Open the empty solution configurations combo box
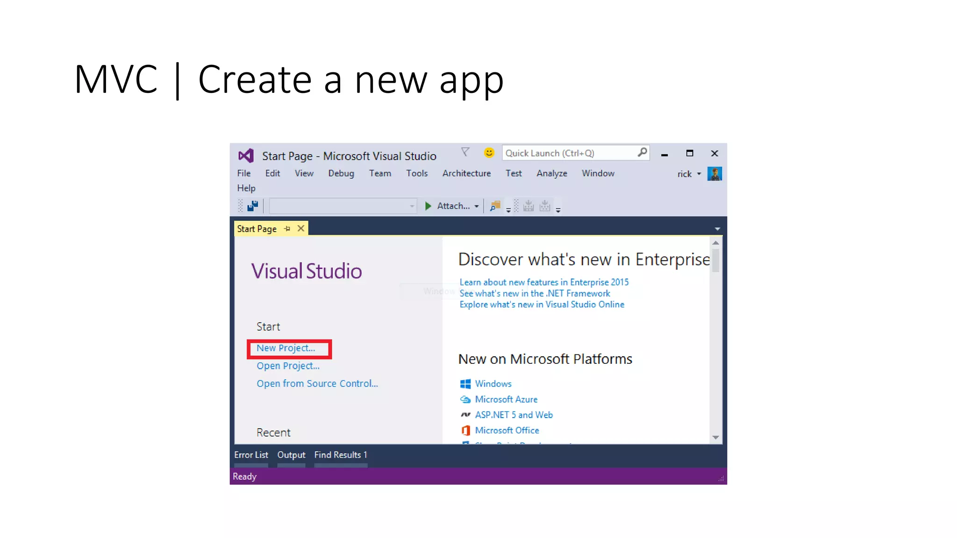Screen dimensions: 957x538 343,206
